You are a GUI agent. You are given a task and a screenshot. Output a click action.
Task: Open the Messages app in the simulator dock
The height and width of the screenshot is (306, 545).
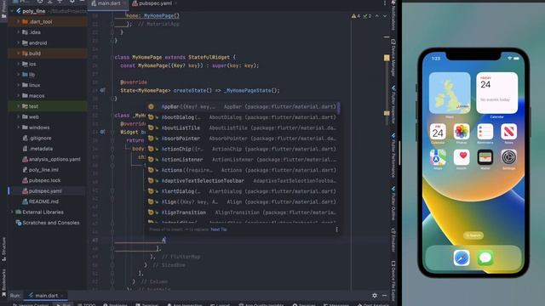coord(485,258)
